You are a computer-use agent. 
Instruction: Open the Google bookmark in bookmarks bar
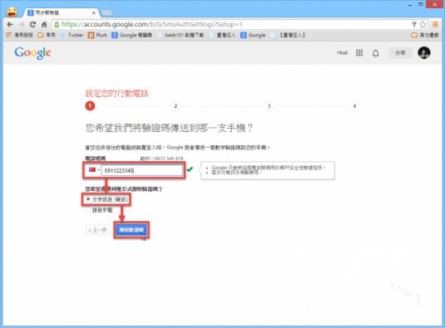tap(253, 35)
